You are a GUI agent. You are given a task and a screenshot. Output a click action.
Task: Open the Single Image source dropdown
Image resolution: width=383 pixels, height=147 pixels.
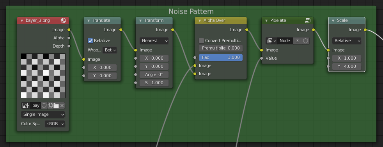click(43, 114)
